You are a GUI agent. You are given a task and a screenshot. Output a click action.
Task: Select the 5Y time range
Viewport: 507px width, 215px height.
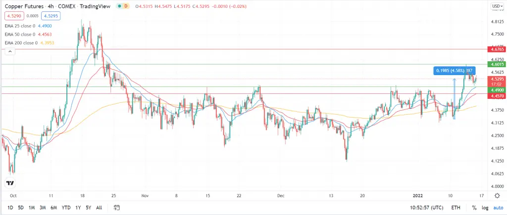click(88, 208)
